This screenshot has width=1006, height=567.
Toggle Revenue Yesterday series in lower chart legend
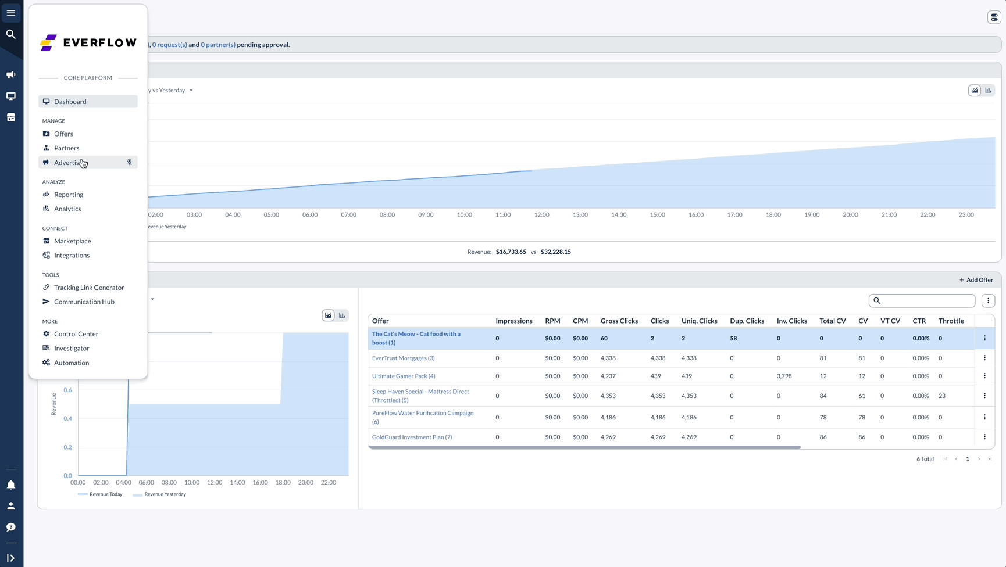pos(159,494)
